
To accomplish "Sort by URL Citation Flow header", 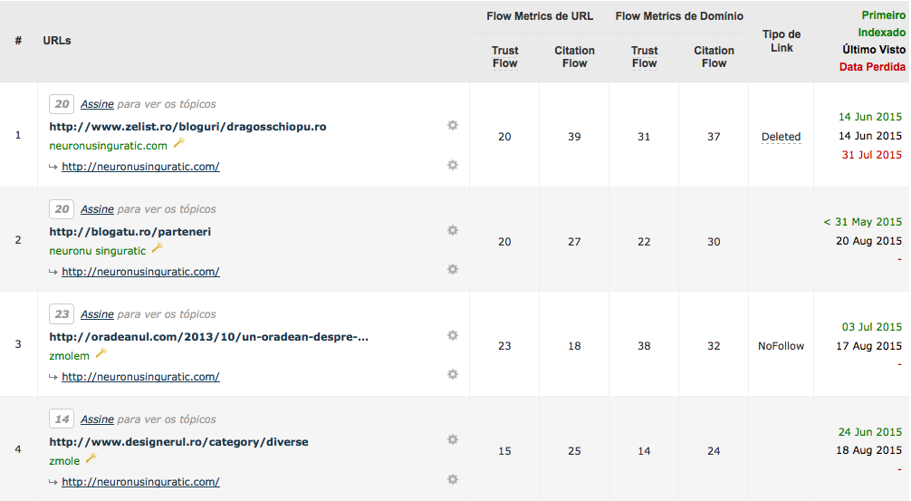I will (x=574, y=57).
